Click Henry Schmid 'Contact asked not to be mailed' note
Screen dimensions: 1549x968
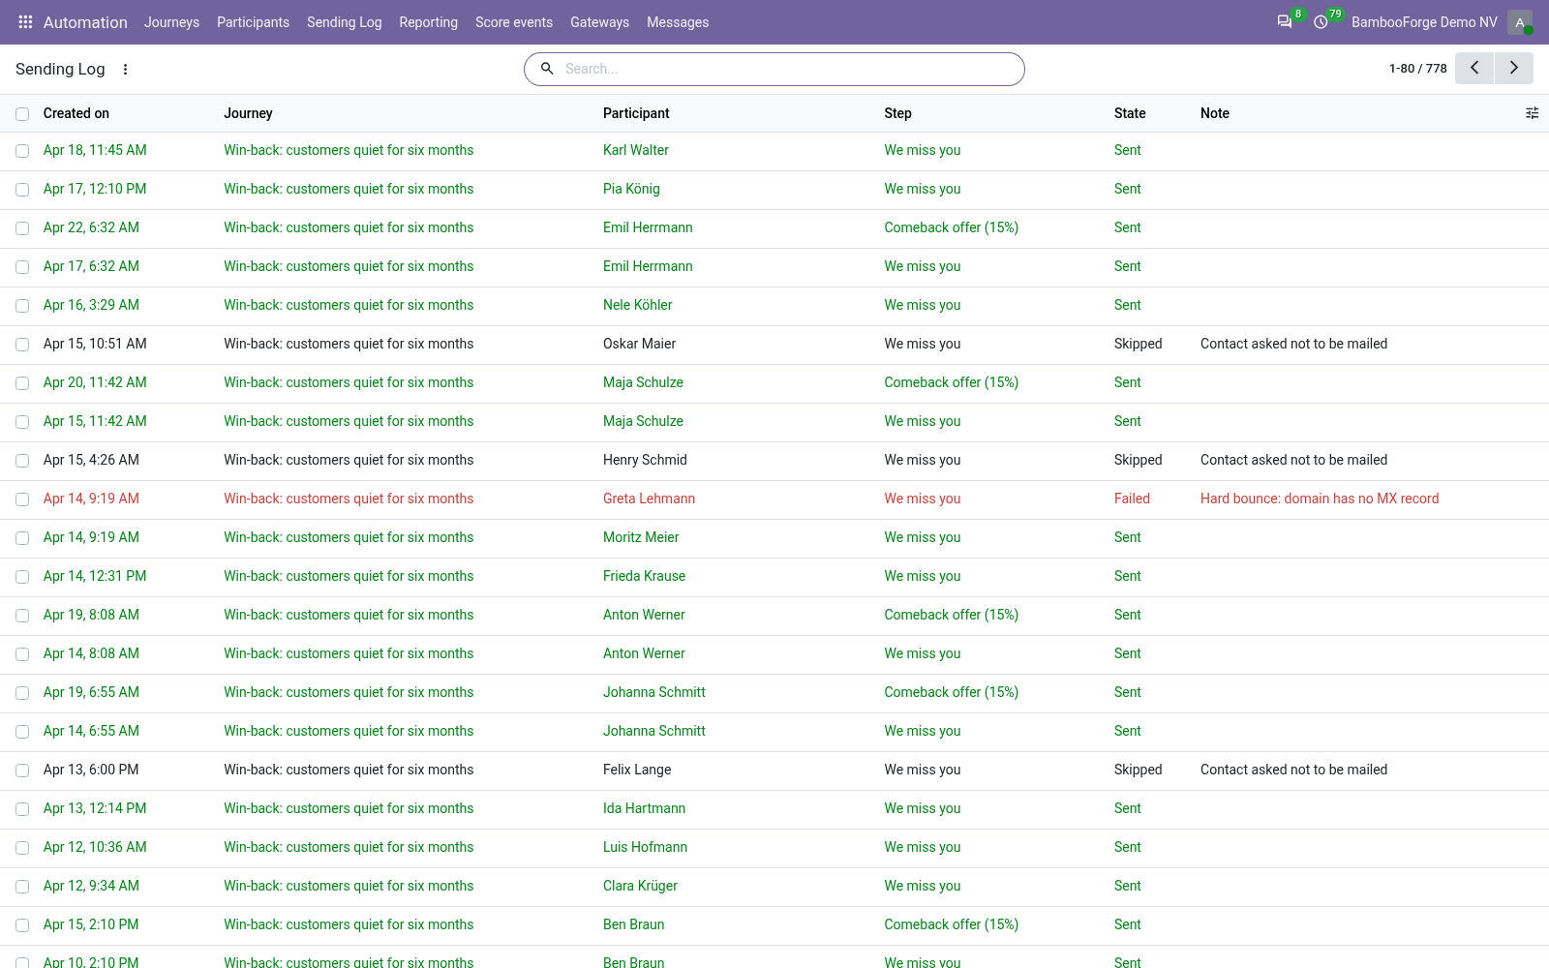(1293, 460)
